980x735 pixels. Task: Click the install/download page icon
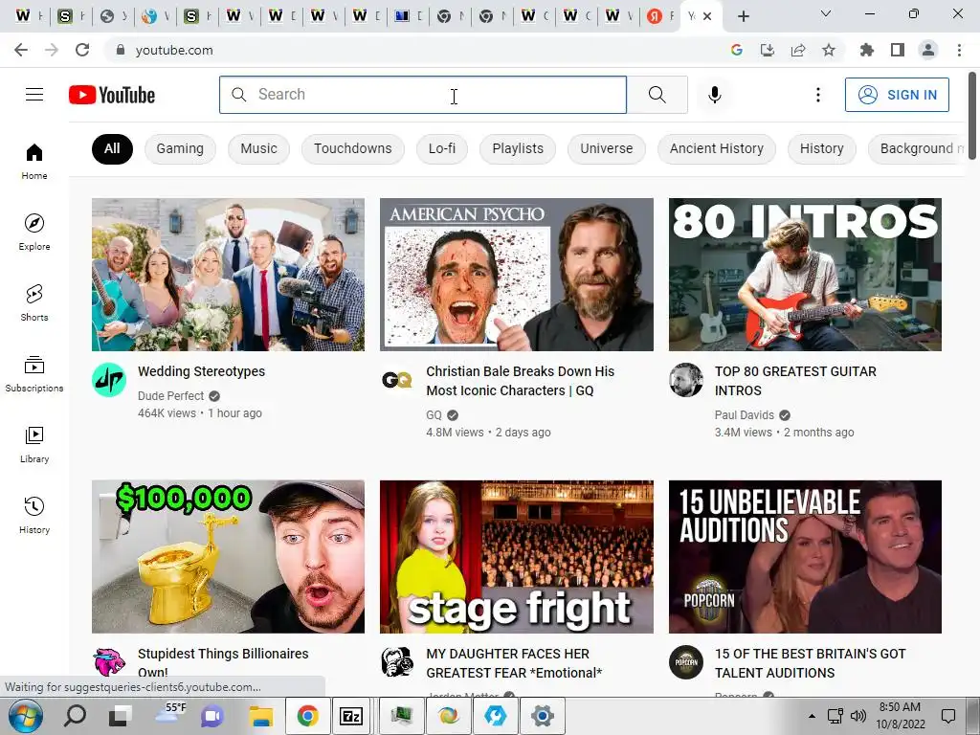pos(768,50)
